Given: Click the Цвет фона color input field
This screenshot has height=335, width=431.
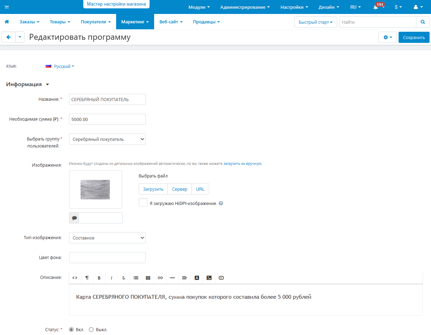Looking at the screenshot, I should (x=107, y=258).
